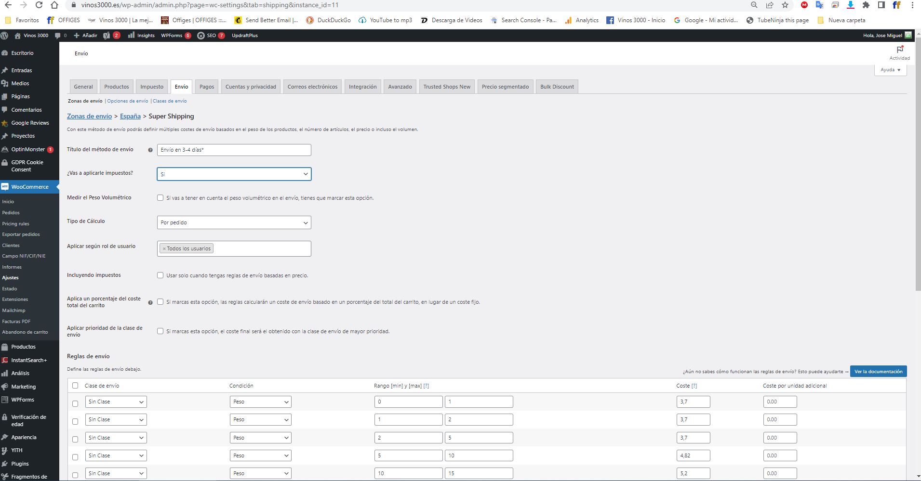Enable Medir el Peso Volumétrico checkbox
Screen dimensions: 921x481
[160, 198]
